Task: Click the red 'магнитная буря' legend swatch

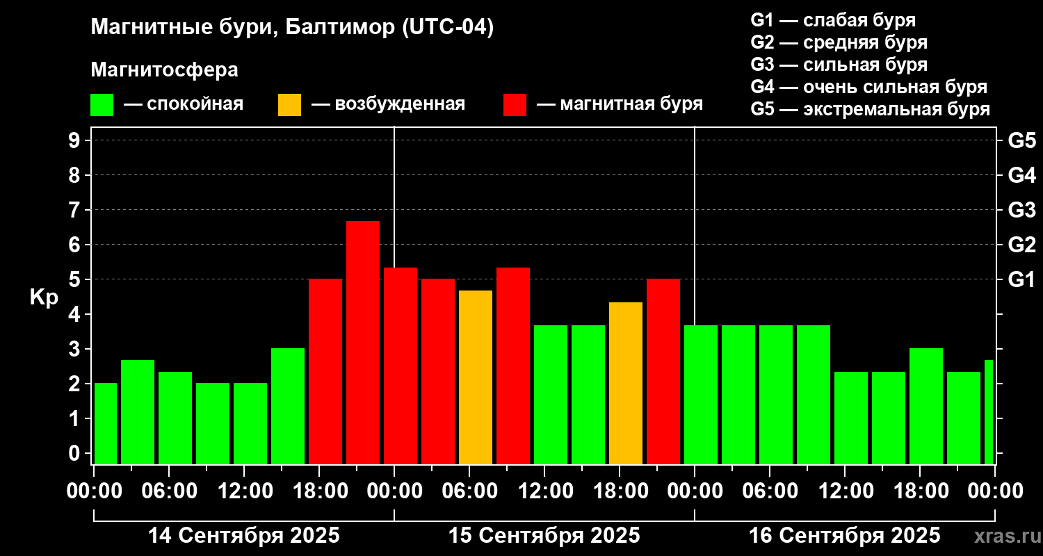Action: point(515,105)
